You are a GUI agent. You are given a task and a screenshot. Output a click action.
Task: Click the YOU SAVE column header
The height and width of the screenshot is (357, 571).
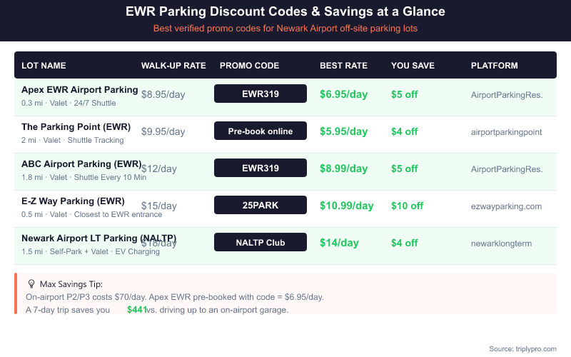pyautogui.click(x=413, y=66)
